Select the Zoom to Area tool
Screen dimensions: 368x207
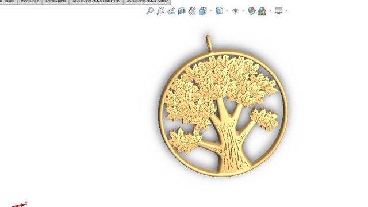pos(160,11)
